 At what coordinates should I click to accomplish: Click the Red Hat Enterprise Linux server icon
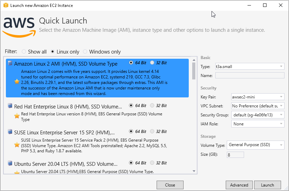click(10, 106)
